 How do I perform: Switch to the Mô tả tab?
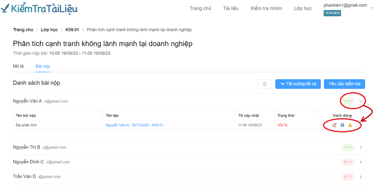tap(18, 66)
